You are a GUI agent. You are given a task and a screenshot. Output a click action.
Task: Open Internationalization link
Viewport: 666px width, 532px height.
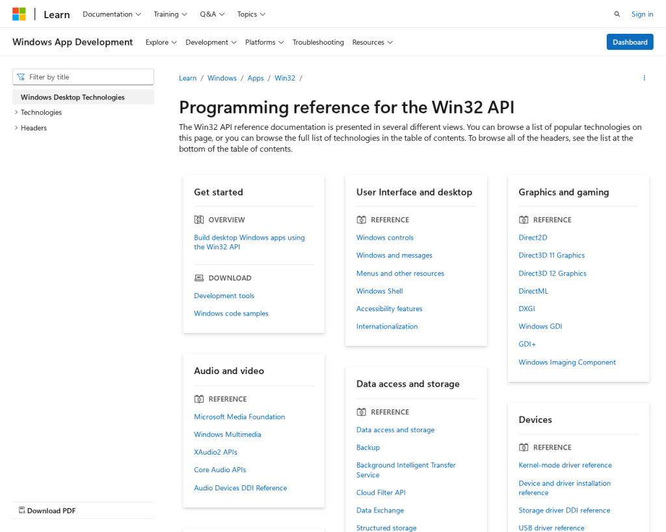coord(387,326)
